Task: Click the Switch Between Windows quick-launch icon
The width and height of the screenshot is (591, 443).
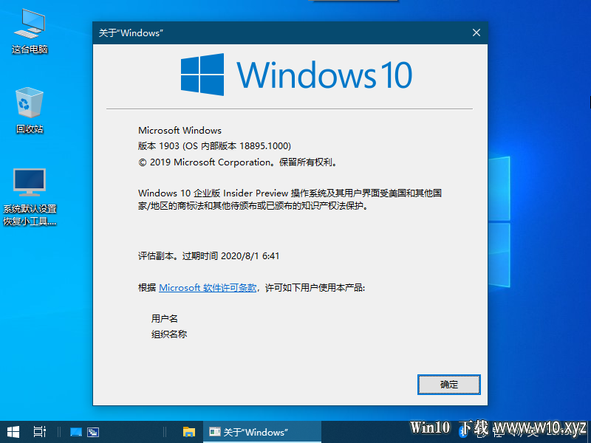Action: (93, 432)
